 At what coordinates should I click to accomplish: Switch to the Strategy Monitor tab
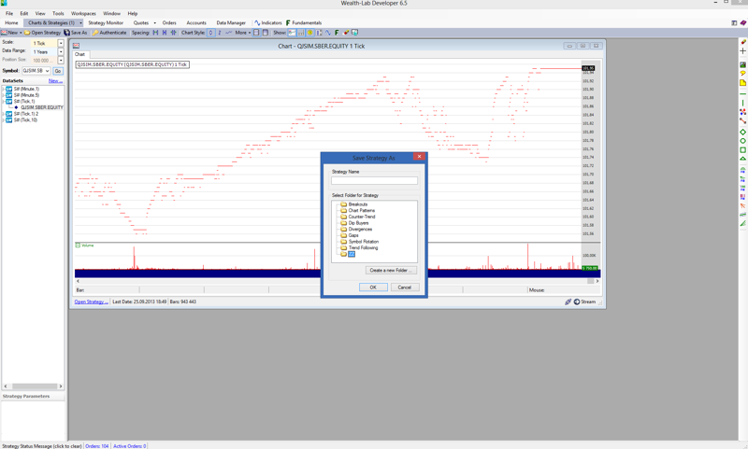click(x=106, y=23)
